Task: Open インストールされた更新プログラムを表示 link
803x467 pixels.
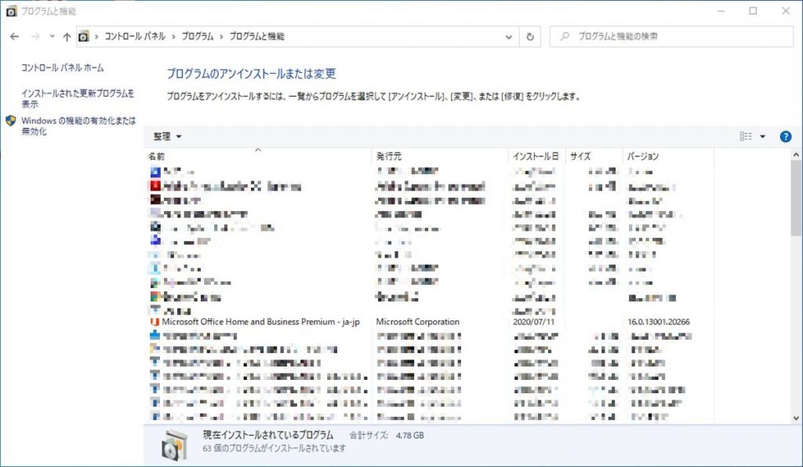Action: pos(78,98)
